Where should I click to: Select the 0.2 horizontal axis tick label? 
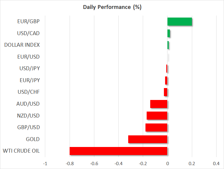[x=192, y=163]
